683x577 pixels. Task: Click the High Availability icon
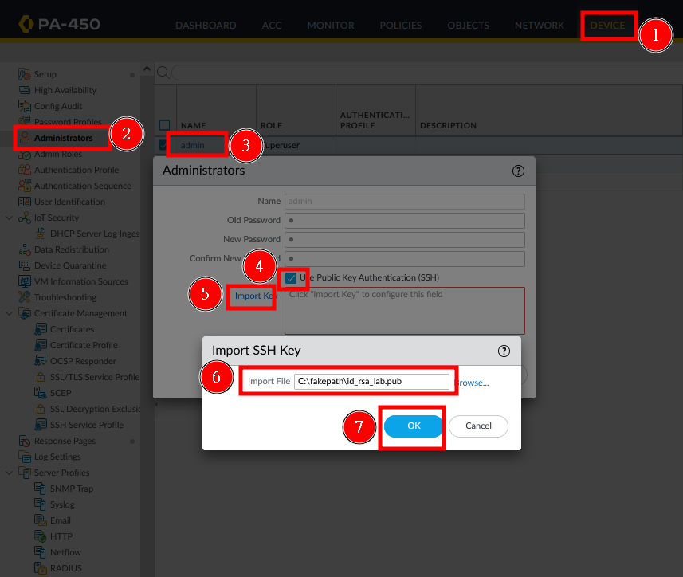(x=25, y=90)
